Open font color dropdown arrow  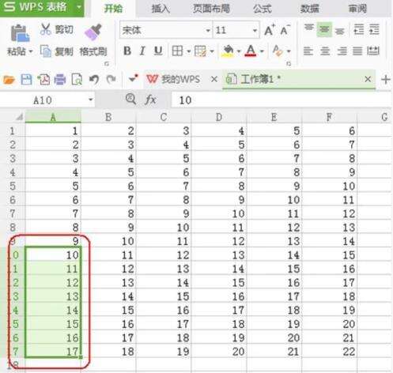[262, 51]
